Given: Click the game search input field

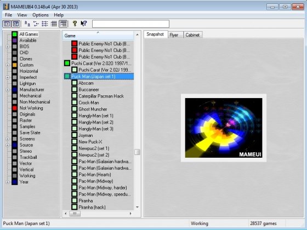Looking at the screenshot, I should [130, 24].
